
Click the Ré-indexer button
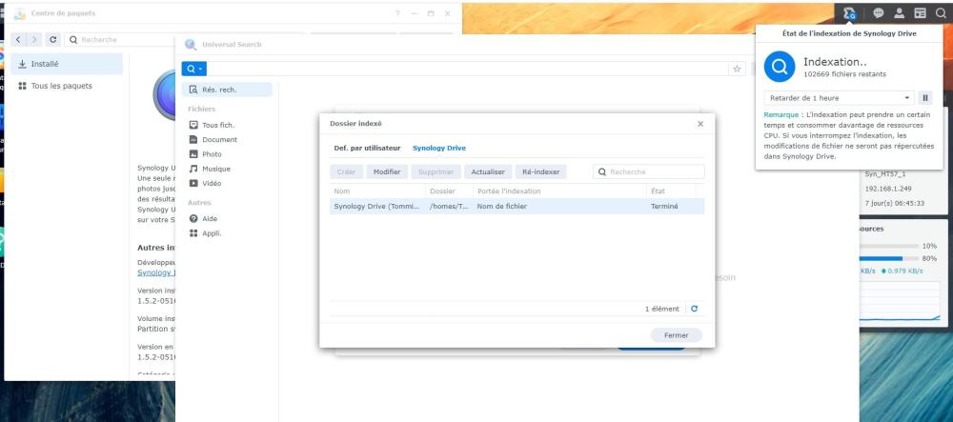pyautogui.click(x=541, y=171)
